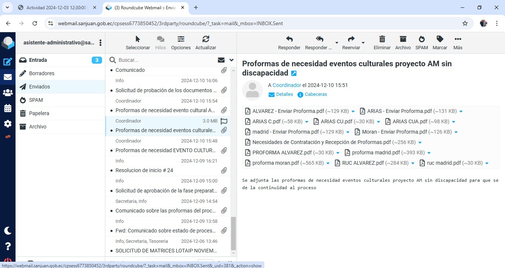Toggle dark mode moon icon
Screen dimensions: 505x268
(x=8, y=231)
